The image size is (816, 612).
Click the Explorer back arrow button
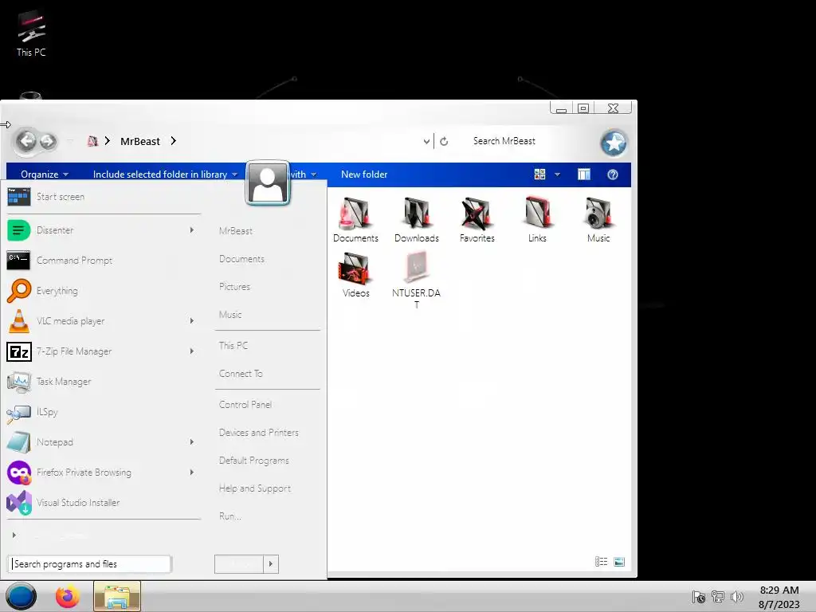click(x=26, y=140)
